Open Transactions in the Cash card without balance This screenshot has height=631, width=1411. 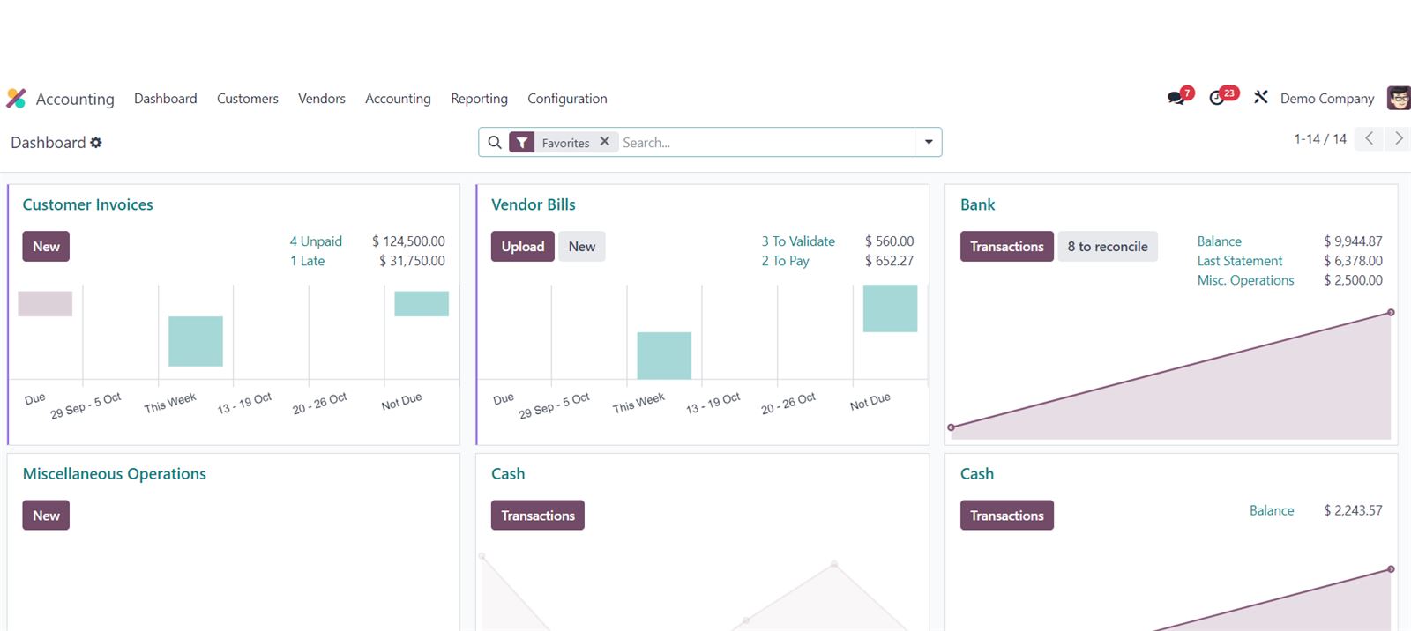pyautogui.click(x=538, y=516)
